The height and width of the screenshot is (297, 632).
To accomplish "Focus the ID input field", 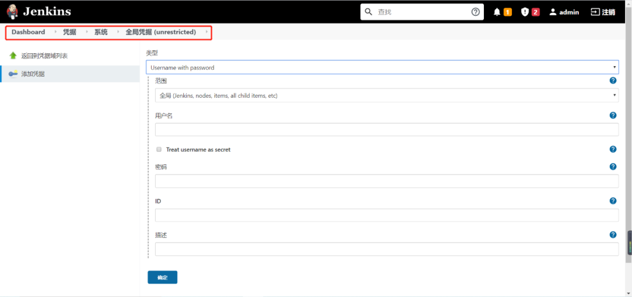I will pyautogui.click(x=387, y=215).
